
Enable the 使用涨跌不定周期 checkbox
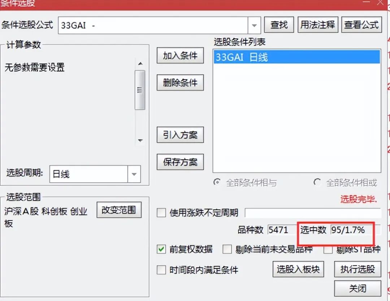pos(161,213)
